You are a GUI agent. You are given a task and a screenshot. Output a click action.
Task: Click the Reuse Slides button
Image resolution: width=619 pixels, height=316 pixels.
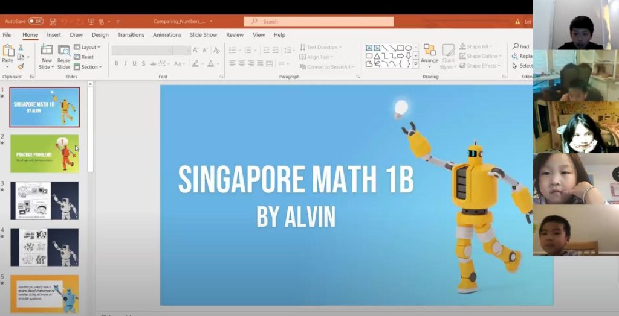(63, 57)
